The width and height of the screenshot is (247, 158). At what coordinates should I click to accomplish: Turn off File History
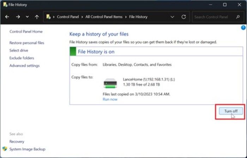point(231,111)
